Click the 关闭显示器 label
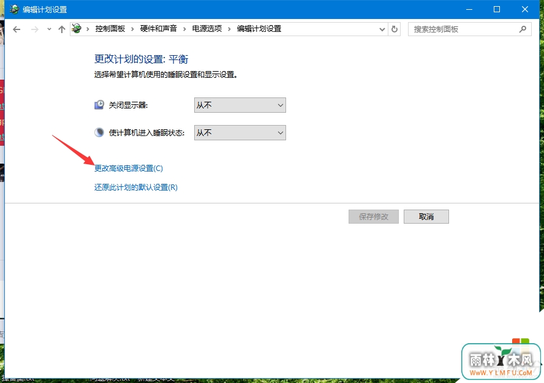 click(128, 105)
